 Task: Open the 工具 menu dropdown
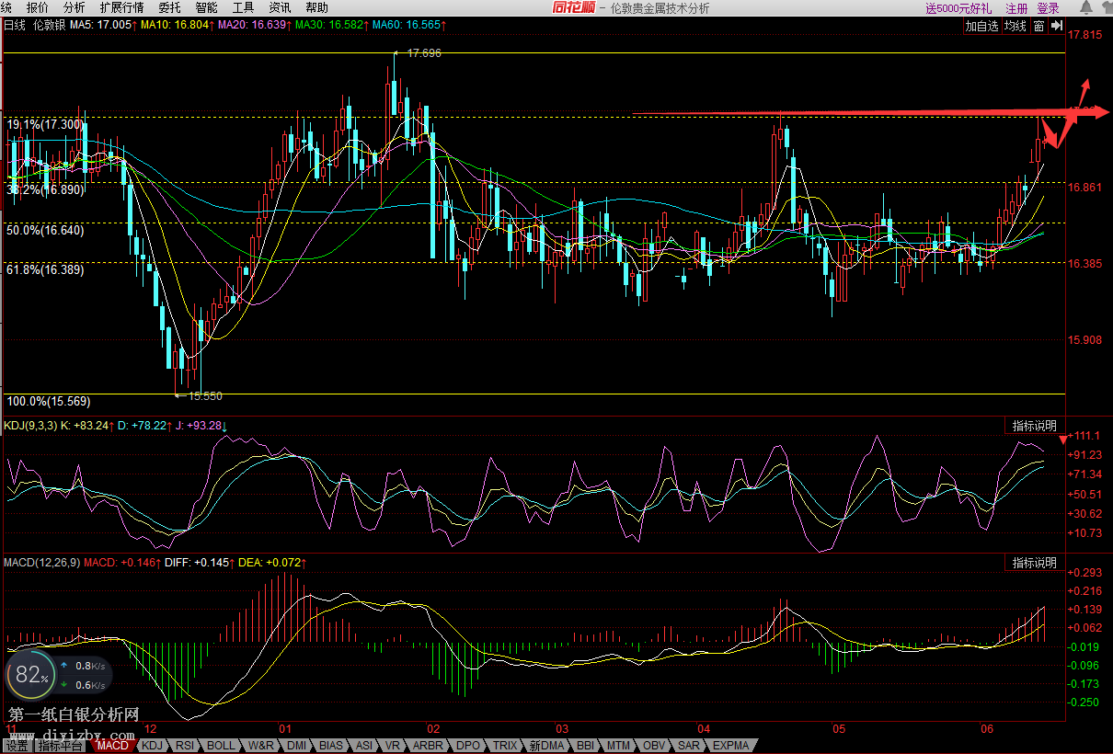click(x=243, y=7)
